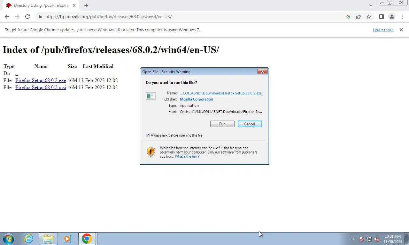The height and width of the screenshot is (245, 409).
Task: Open the Chrome profile avatar
Action: 391,17
